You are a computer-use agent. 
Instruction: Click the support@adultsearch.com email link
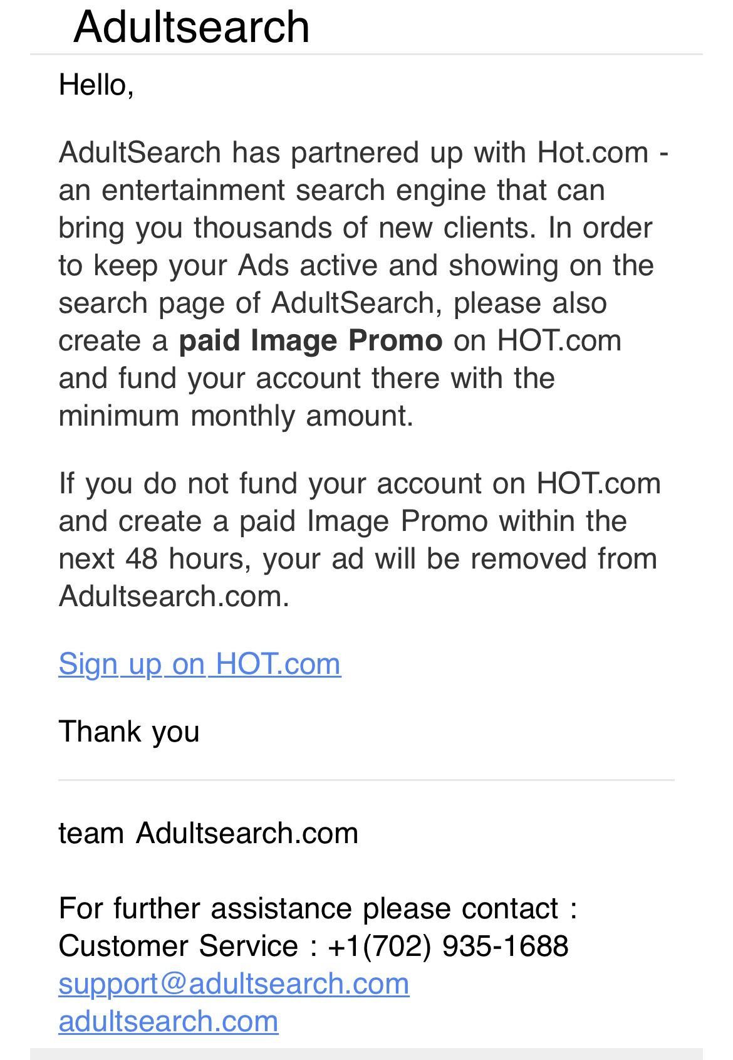pyautogui.click(x=234, y=984)
